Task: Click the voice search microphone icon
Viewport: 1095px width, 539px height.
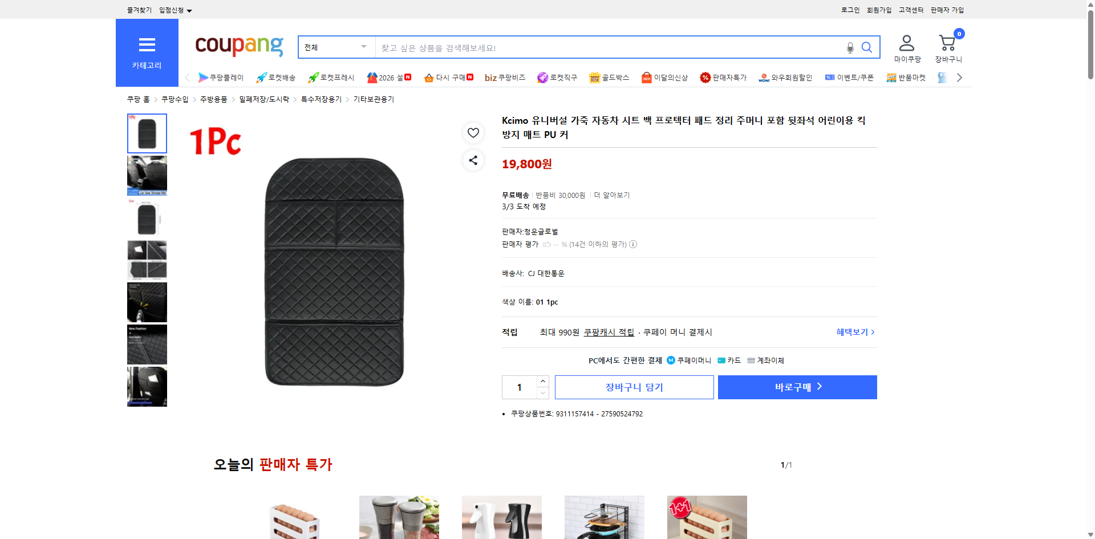Action: click(850, 47)
